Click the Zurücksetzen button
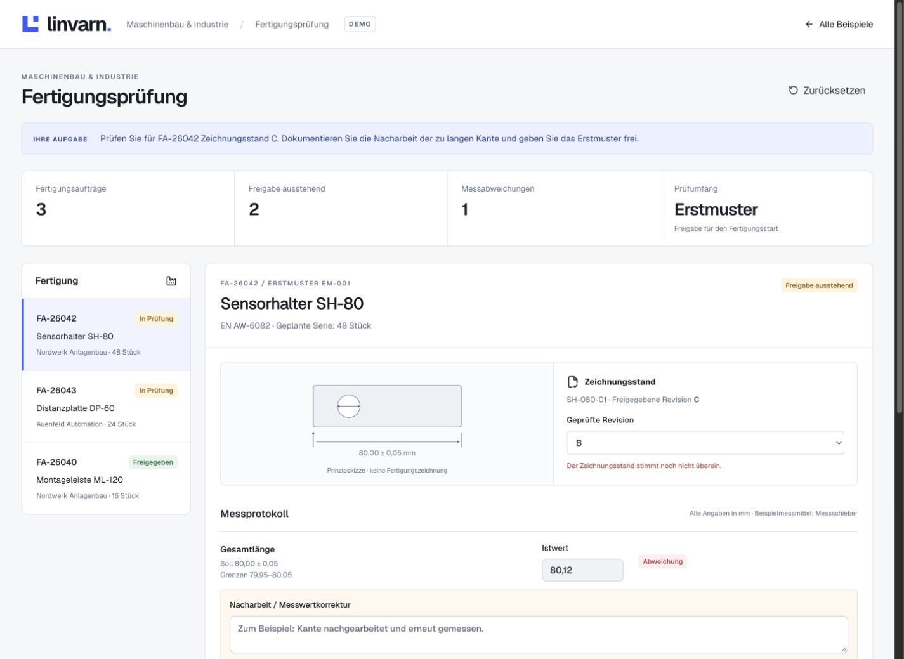 [827, 90]
